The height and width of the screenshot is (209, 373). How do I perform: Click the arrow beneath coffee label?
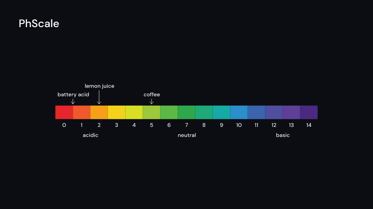pyautogui.click(x=151, y=101)
